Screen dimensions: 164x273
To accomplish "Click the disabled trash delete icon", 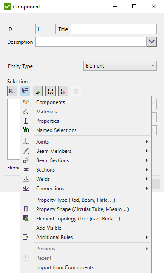I will (x=76, y=91).
